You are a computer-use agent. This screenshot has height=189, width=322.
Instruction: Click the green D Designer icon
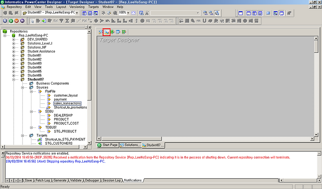point(11,21)
